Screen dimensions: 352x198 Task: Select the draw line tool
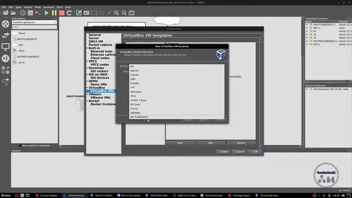click(x=109, y=13)
